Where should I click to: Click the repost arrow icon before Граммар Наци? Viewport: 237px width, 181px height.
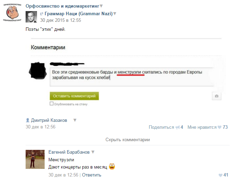[42, 14]
